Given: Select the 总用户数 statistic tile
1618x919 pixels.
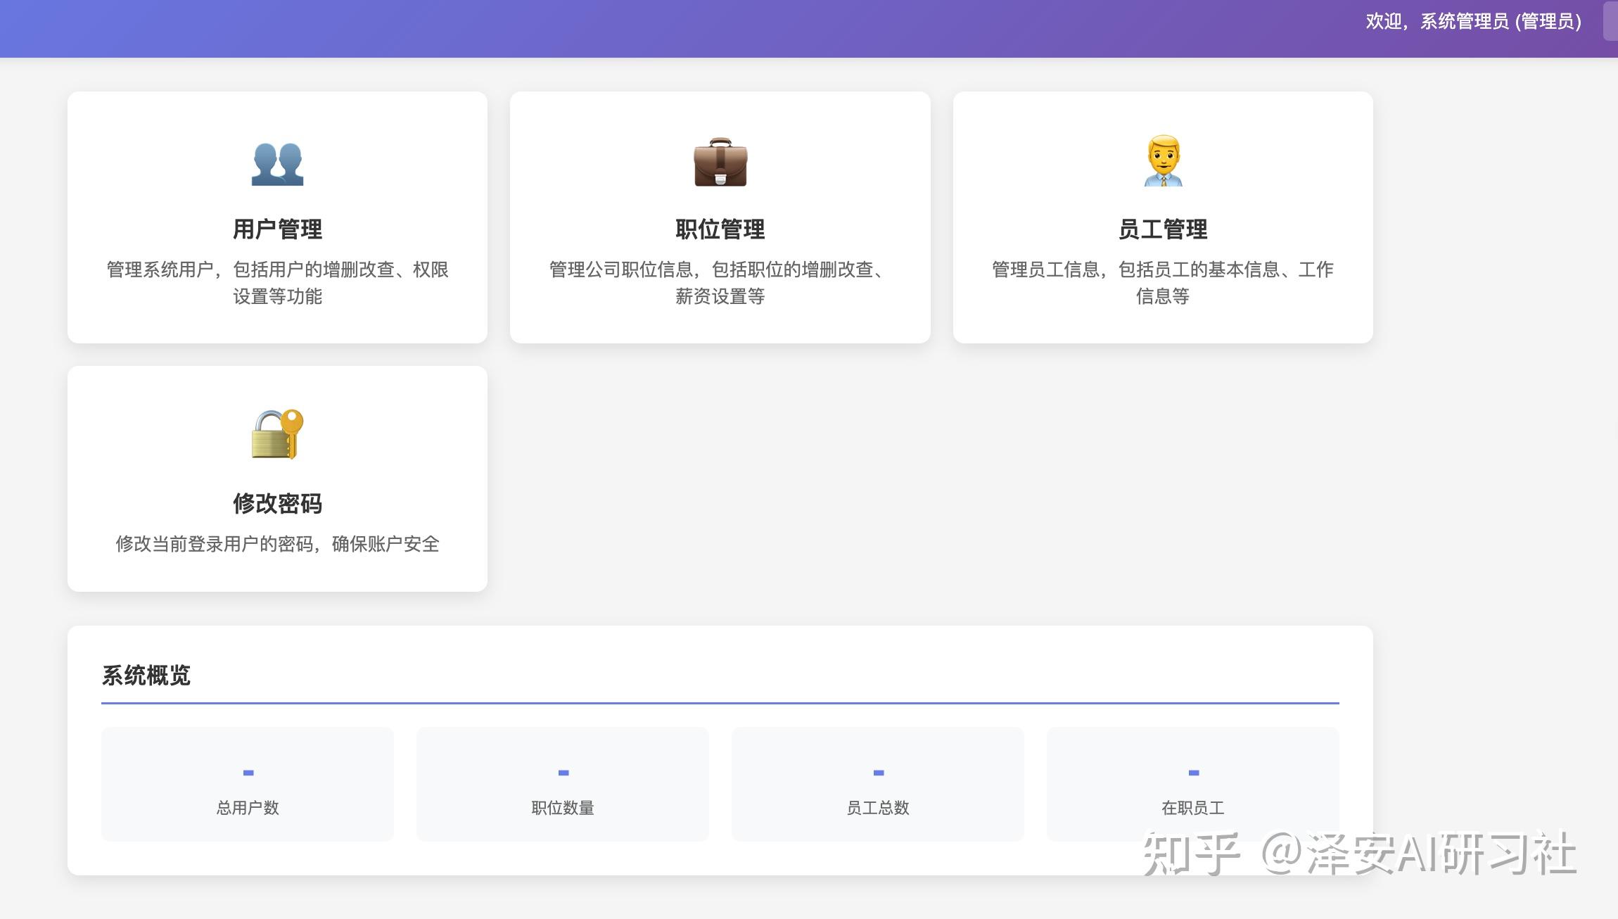Looking at the screenshot, I should point(248,784).
